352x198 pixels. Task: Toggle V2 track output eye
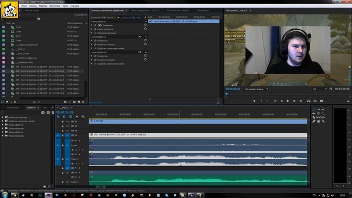76,131
